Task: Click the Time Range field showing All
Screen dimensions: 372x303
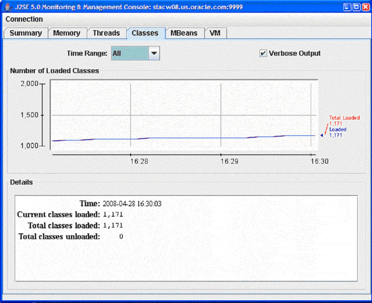Action: coord(130,54)
